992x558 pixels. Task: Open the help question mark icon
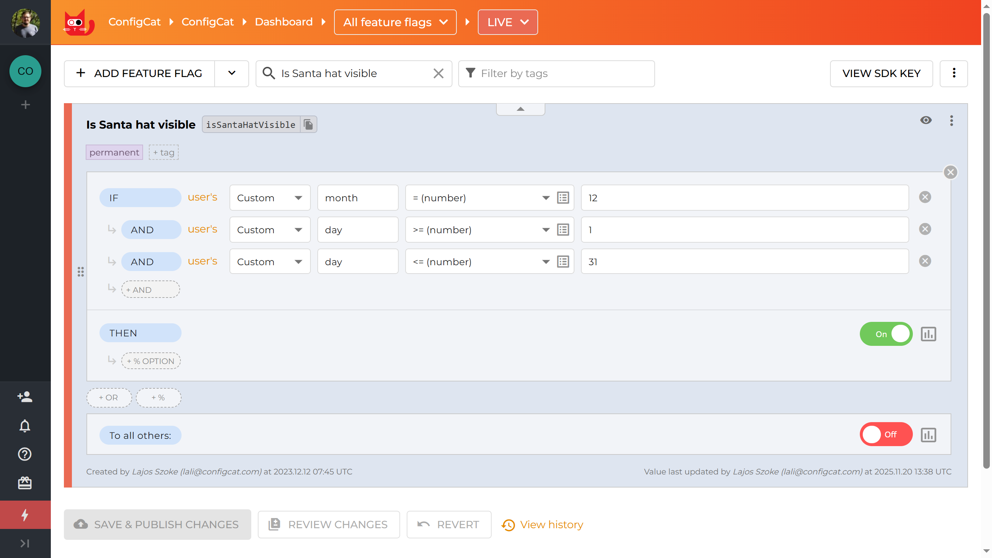pyautogui.click(x=25, y=454)
